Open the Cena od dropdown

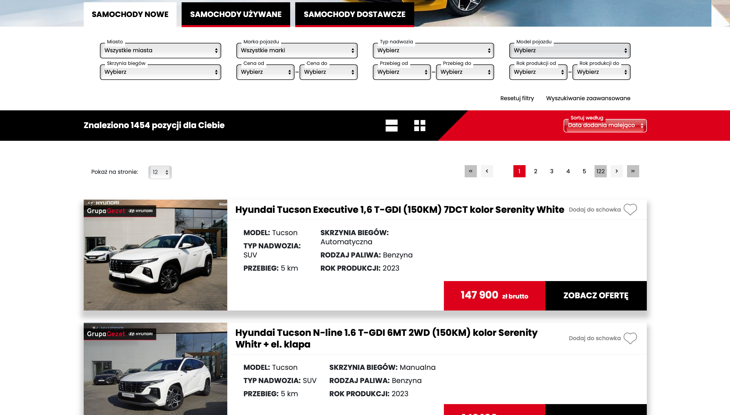coord(265,72)
